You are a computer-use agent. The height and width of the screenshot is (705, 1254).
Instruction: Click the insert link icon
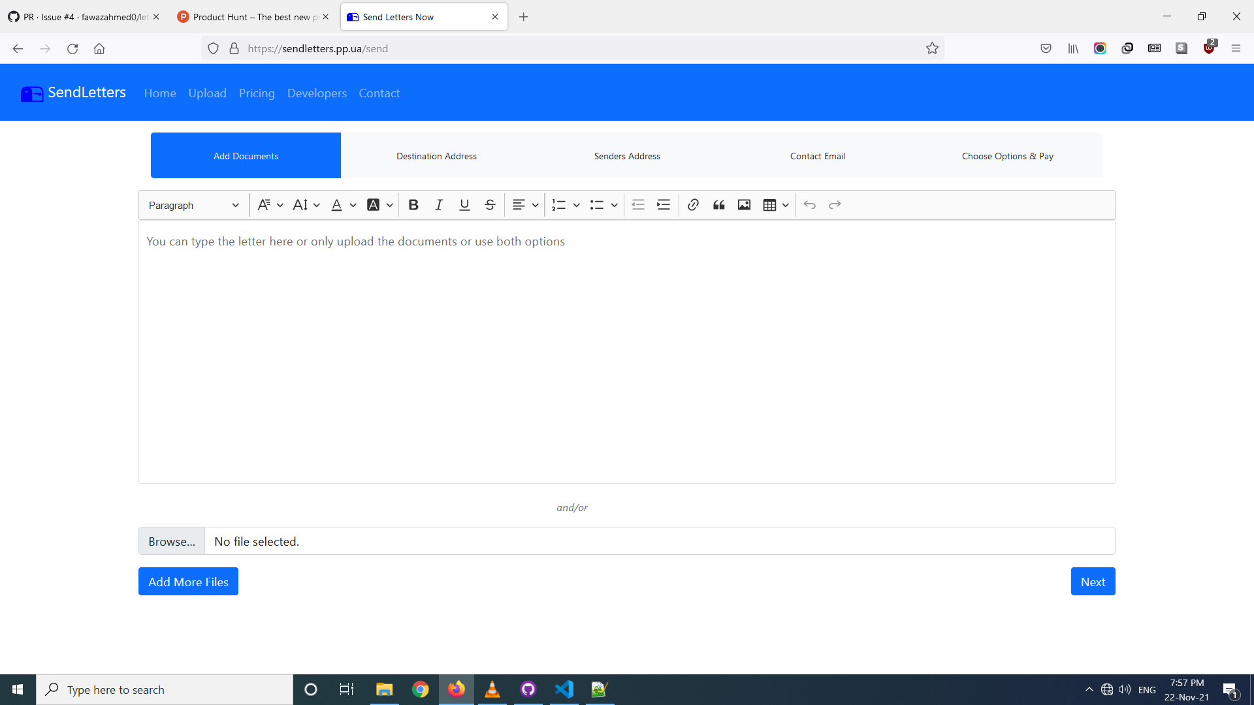click(694, 205)
